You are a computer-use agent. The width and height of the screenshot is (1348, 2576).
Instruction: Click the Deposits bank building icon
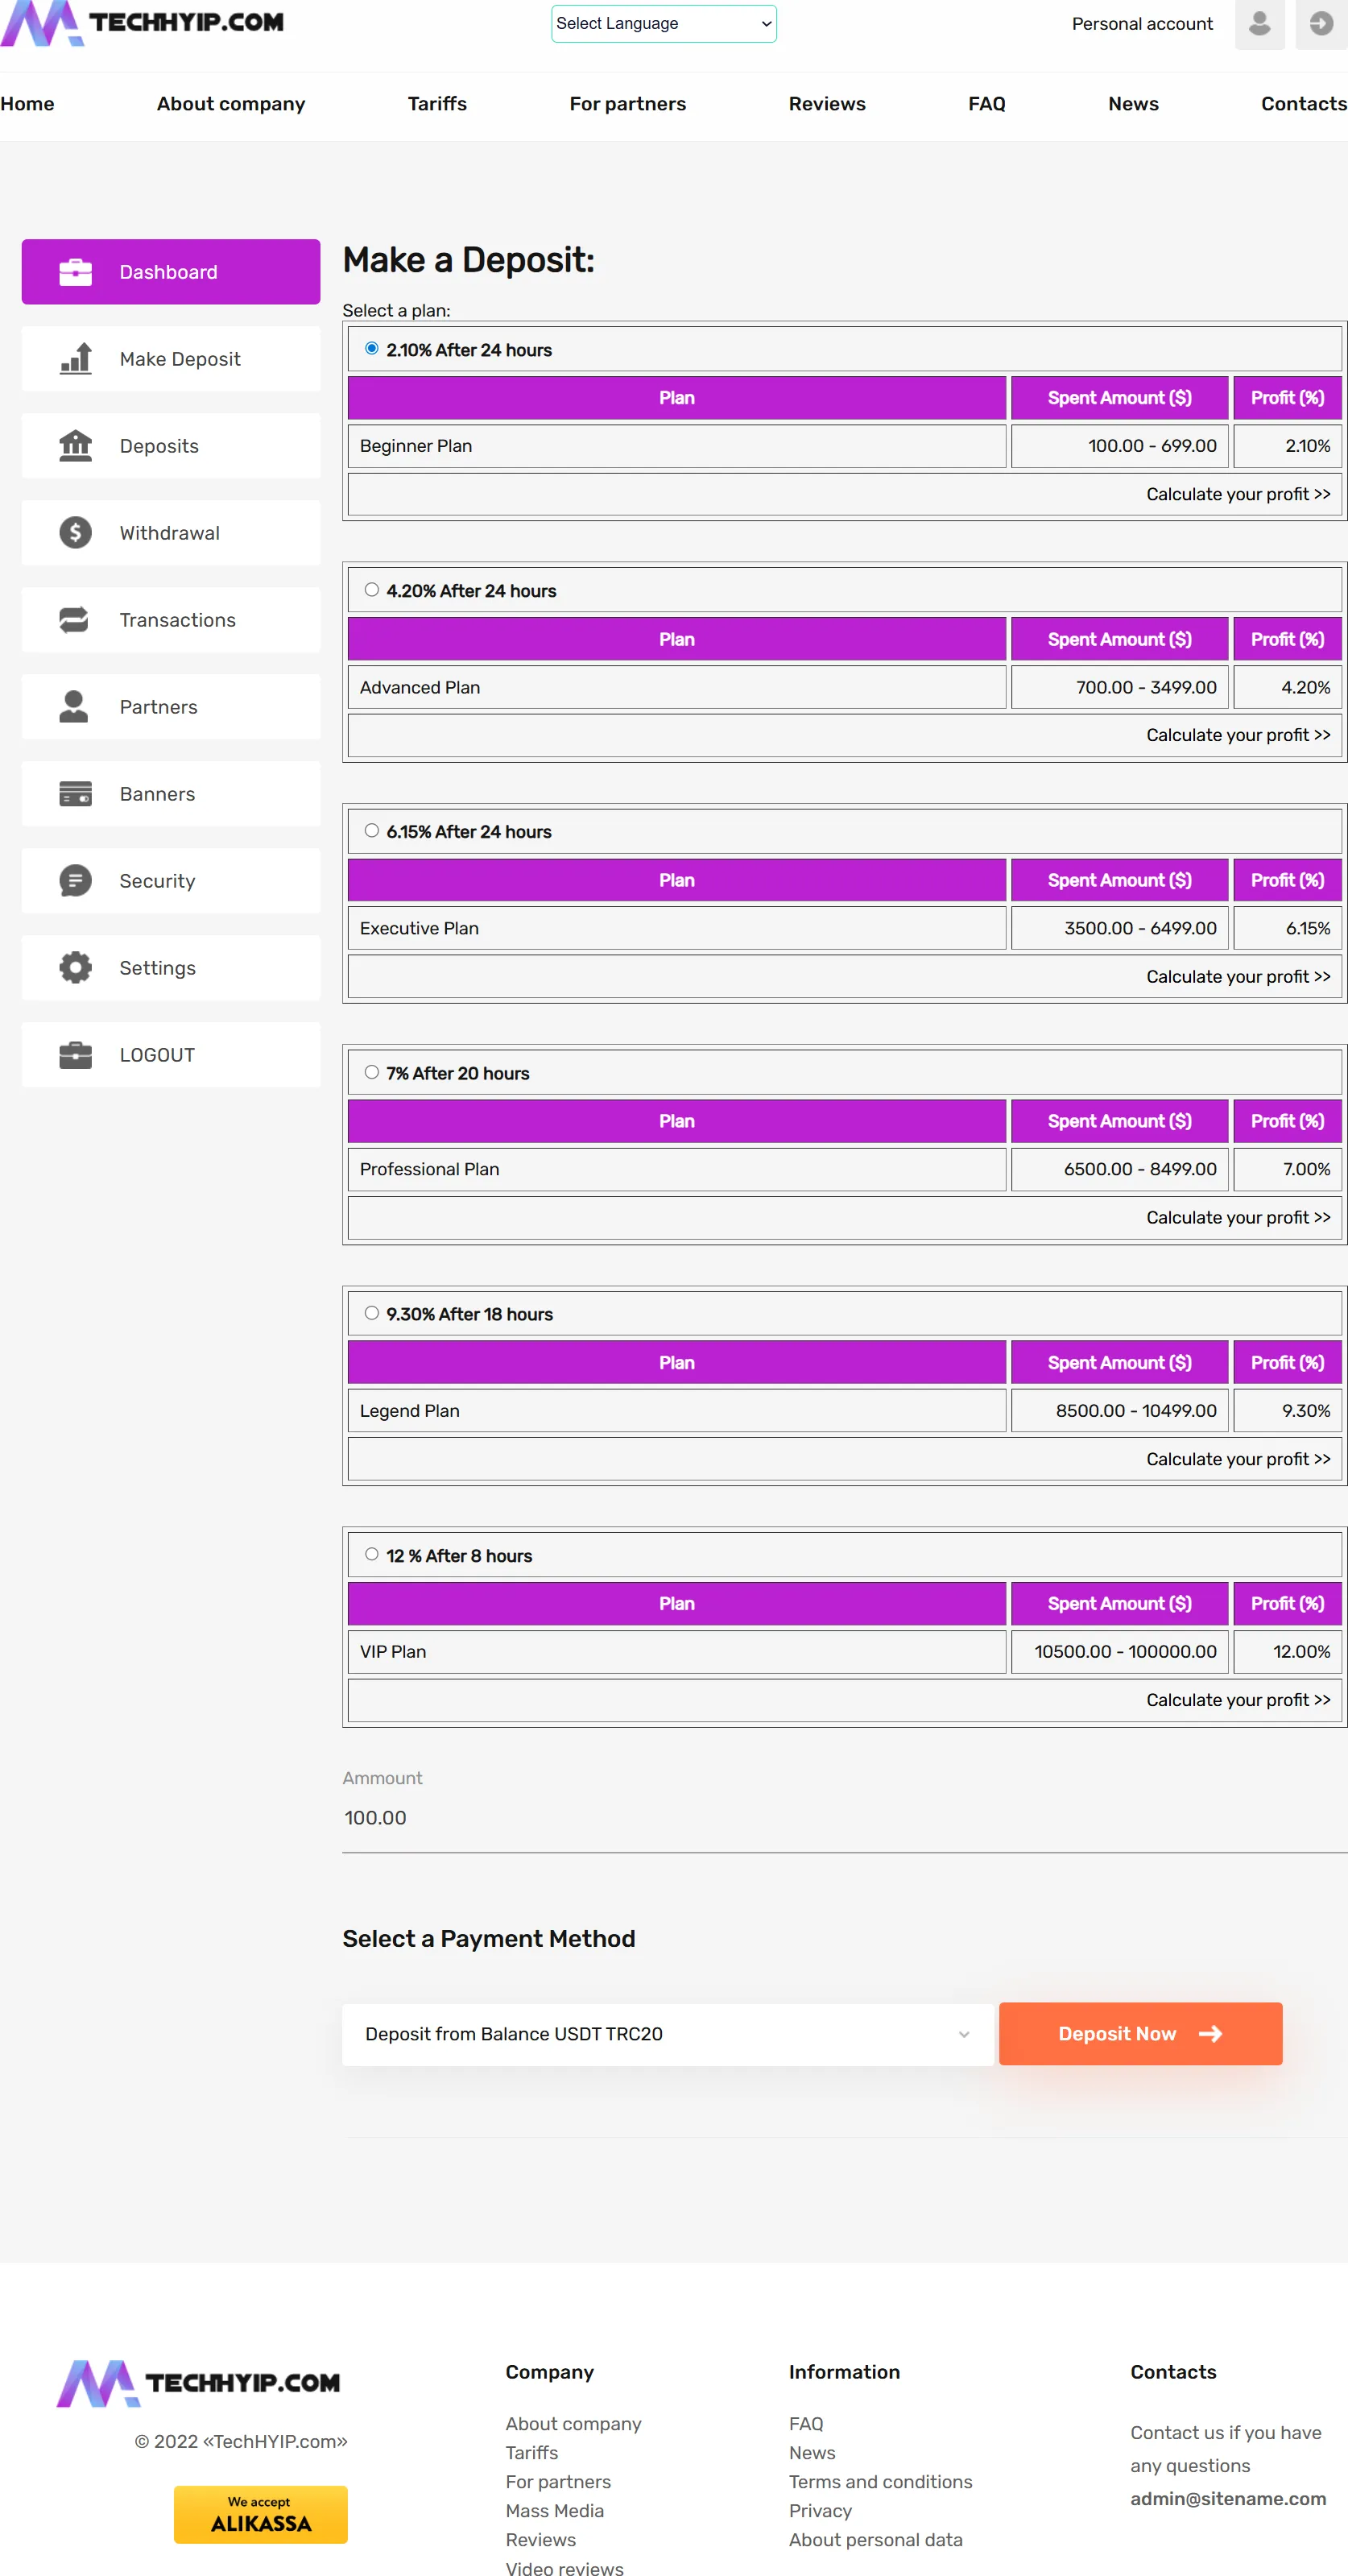75,445
